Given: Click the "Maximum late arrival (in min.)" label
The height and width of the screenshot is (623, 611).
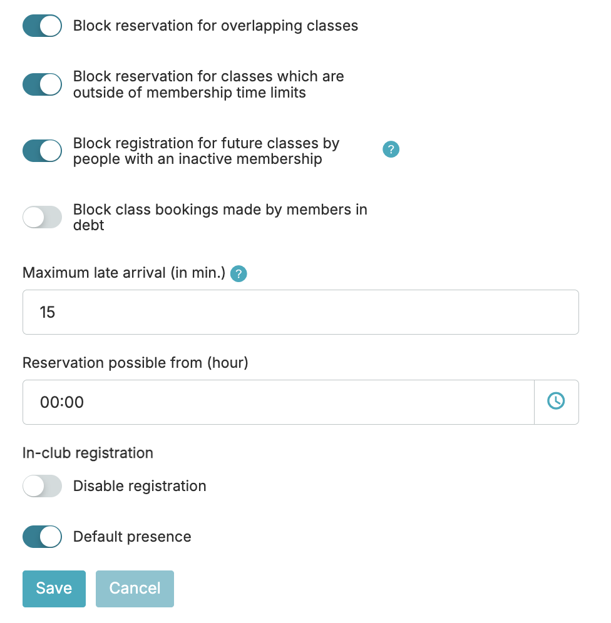Looking at the screenshot, I should (x=123, y=273).
